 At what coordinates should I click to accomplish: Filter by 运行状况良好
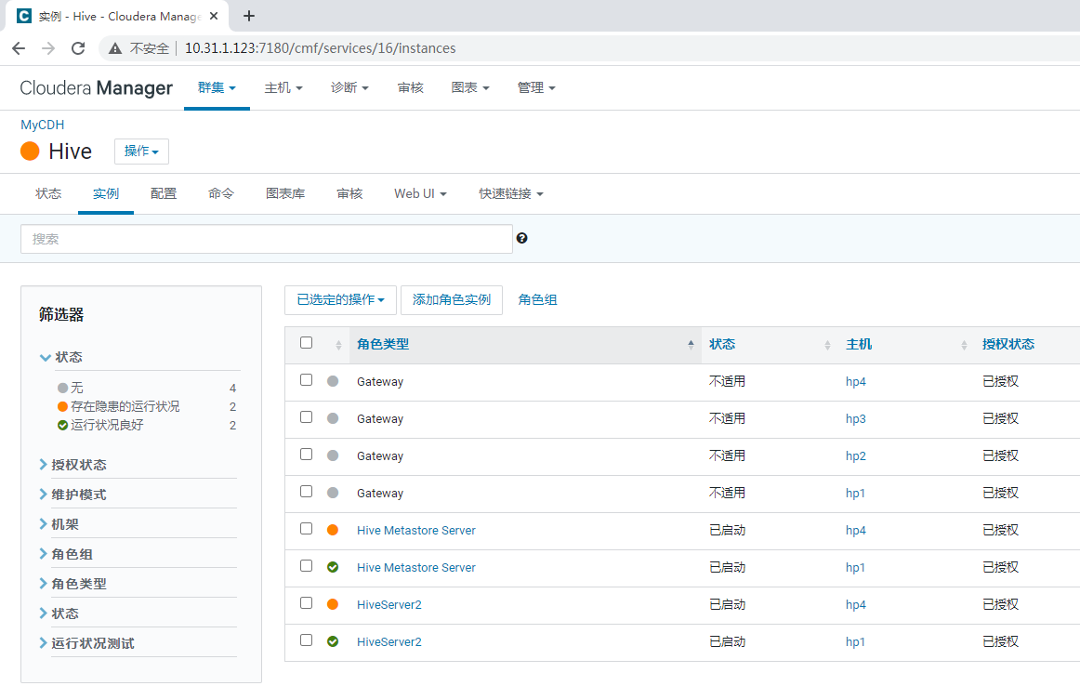tap(107, 425)
